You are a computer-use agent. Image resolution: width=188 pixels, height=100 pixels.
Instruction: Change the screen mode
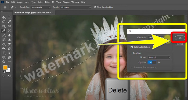[x=9, y=76]
